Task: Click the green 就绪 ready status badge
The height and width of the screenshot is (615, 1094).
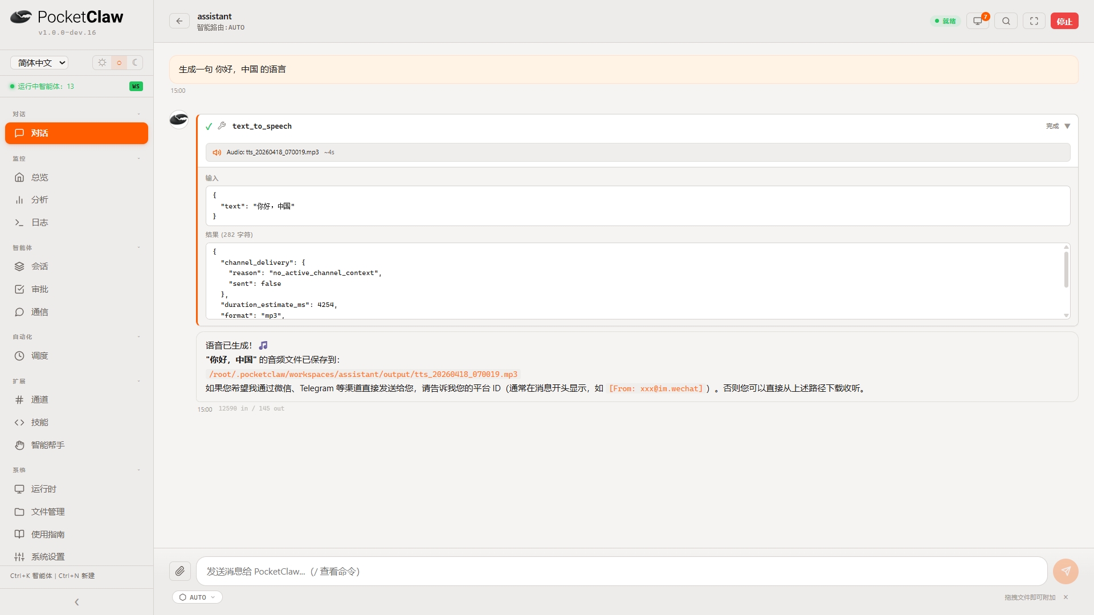Action: (945, 21)
